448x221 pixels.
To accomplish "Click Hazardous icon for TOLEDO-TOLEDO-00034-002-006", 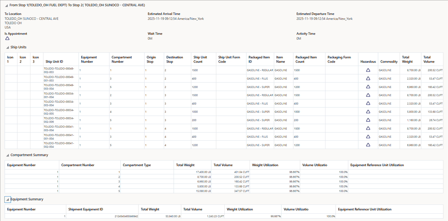I will pos(368,120).
